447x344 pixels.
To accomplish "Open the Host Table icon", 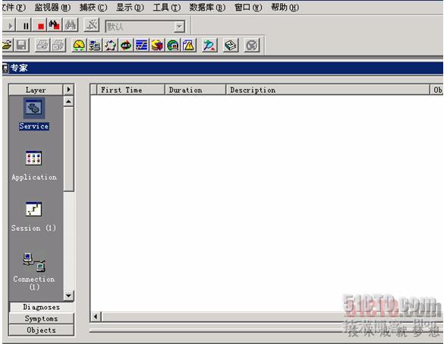I will tap(94, 45).
